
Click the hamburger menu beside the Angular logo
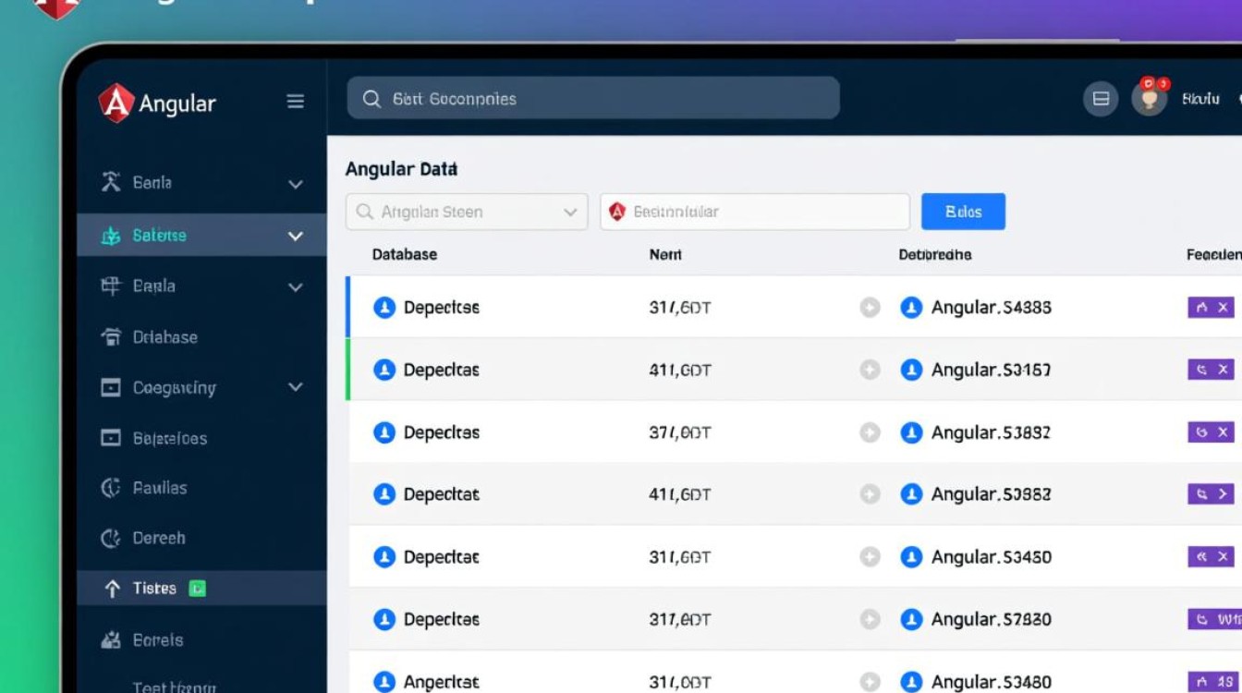[x=295, y=102]
